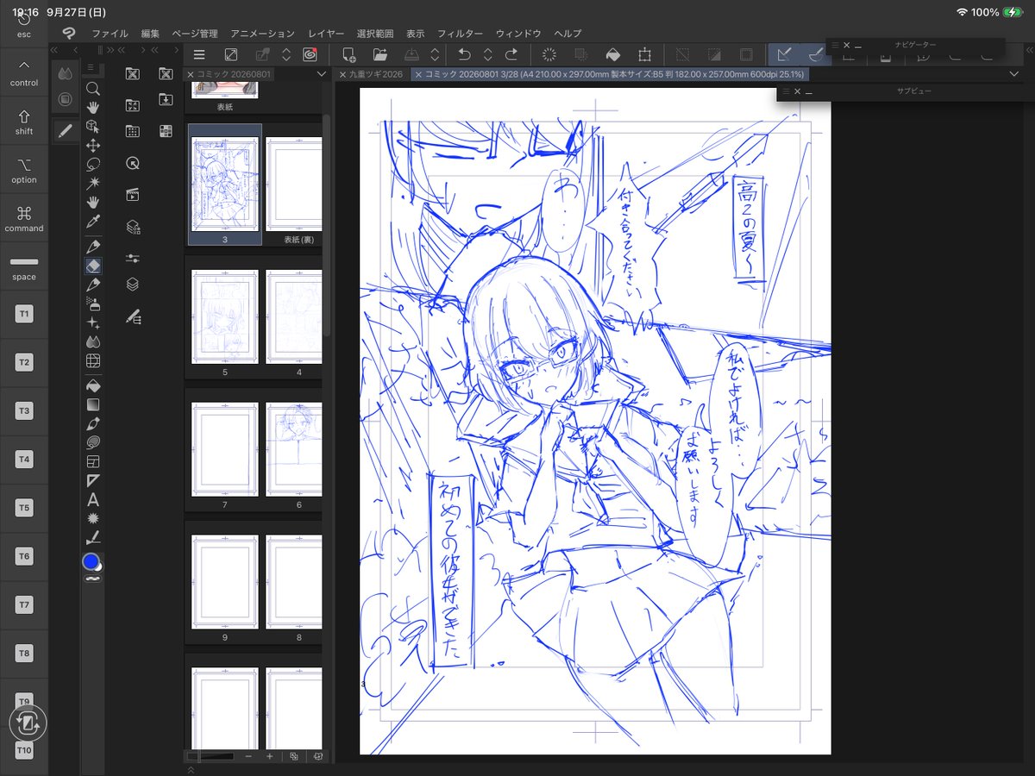Open the Navigator palette menu icon

(x=834, y=44)
